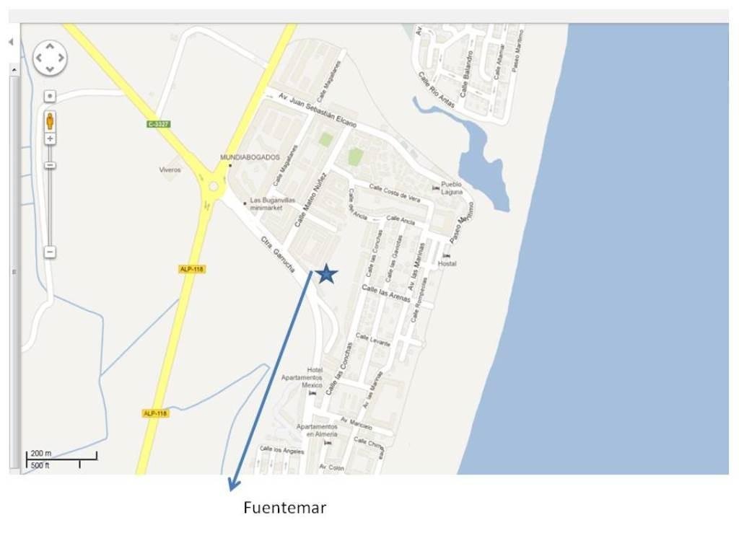
Task: Pan the map down with the arrow
Action: pos(50,69)
